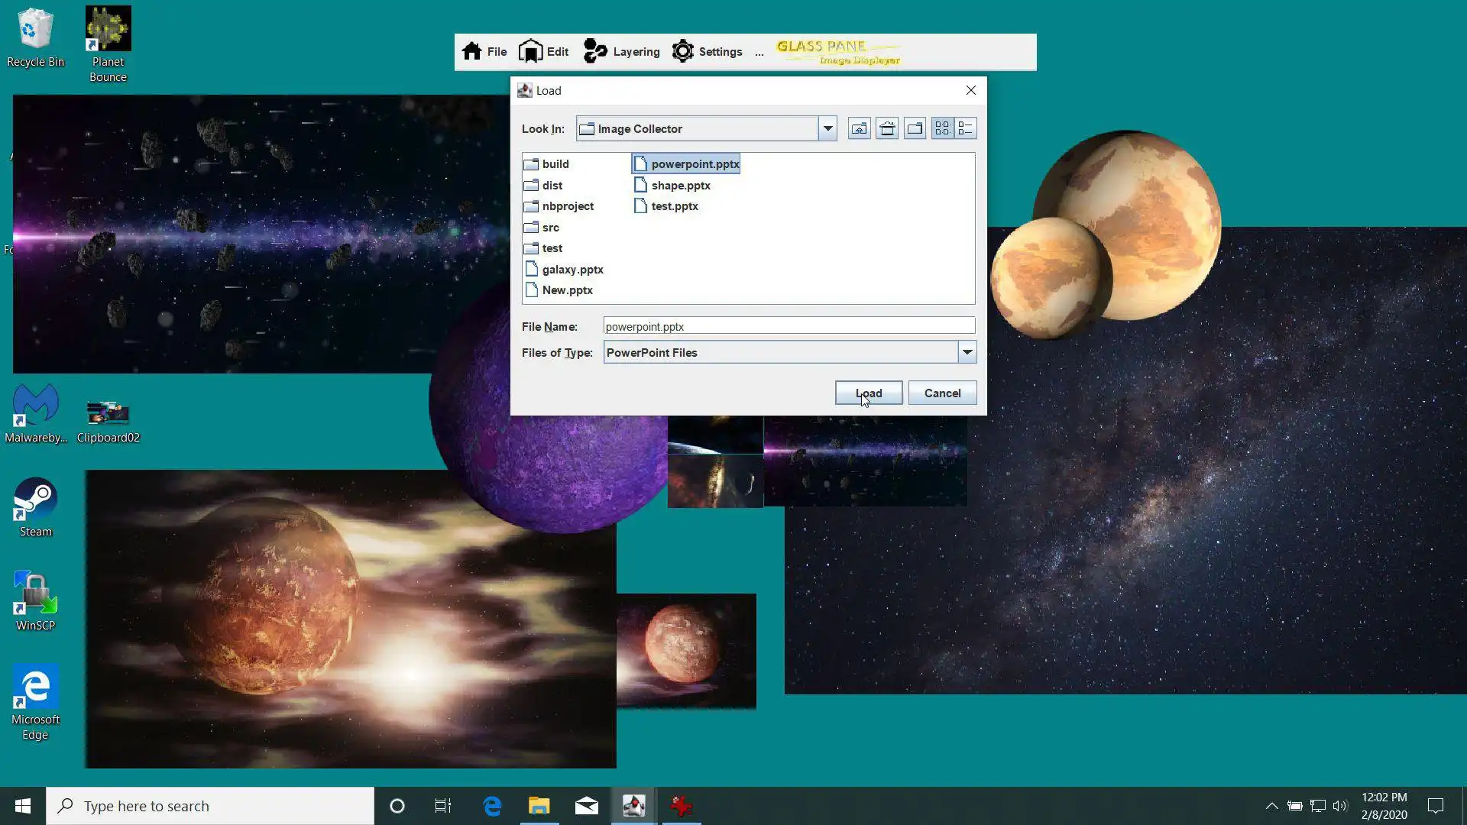The image size is (1467, 825).
Task: Click the ellipsis overflow in toolbar
Action: (x=759, y=53)
